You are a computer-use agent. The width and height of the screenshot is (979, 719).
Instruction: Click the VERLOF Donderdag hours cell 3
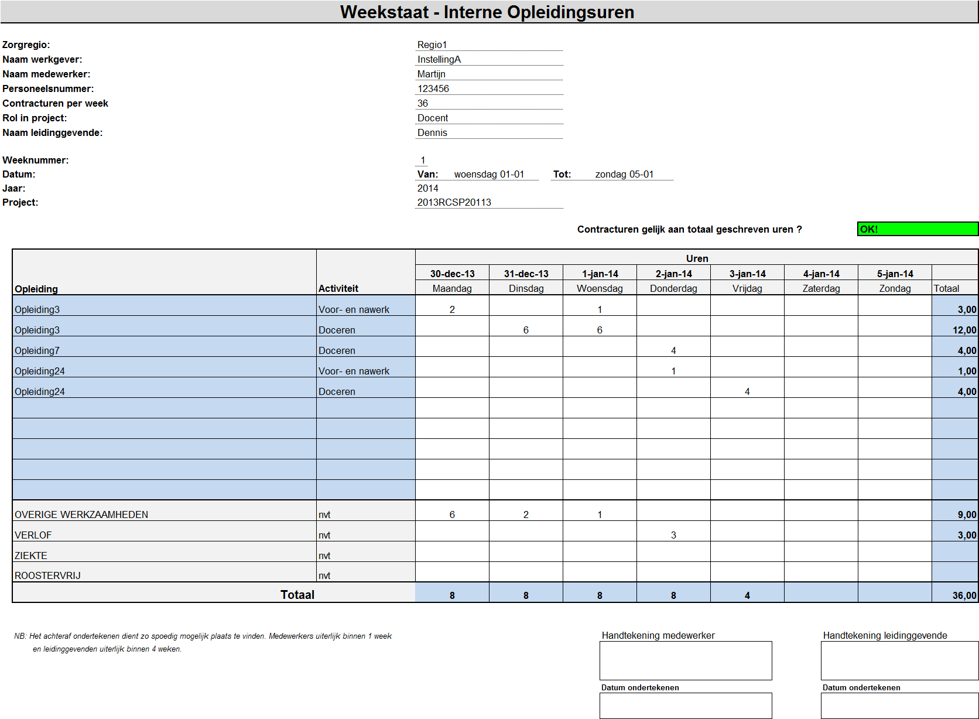point(673,531)
